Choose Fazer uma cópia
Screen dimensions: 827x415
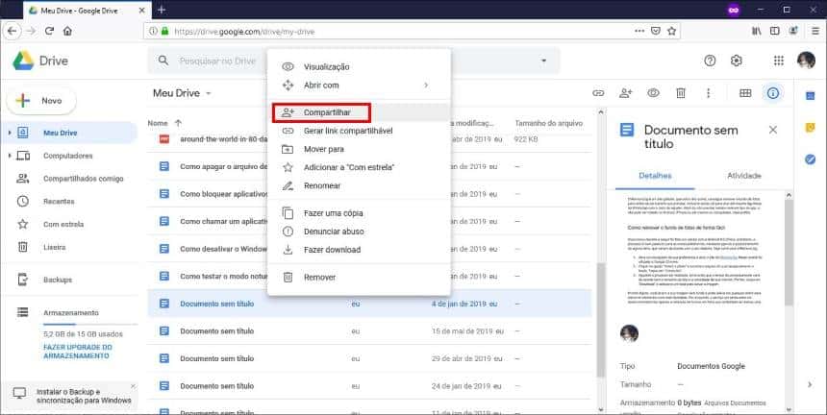point(359,213)
